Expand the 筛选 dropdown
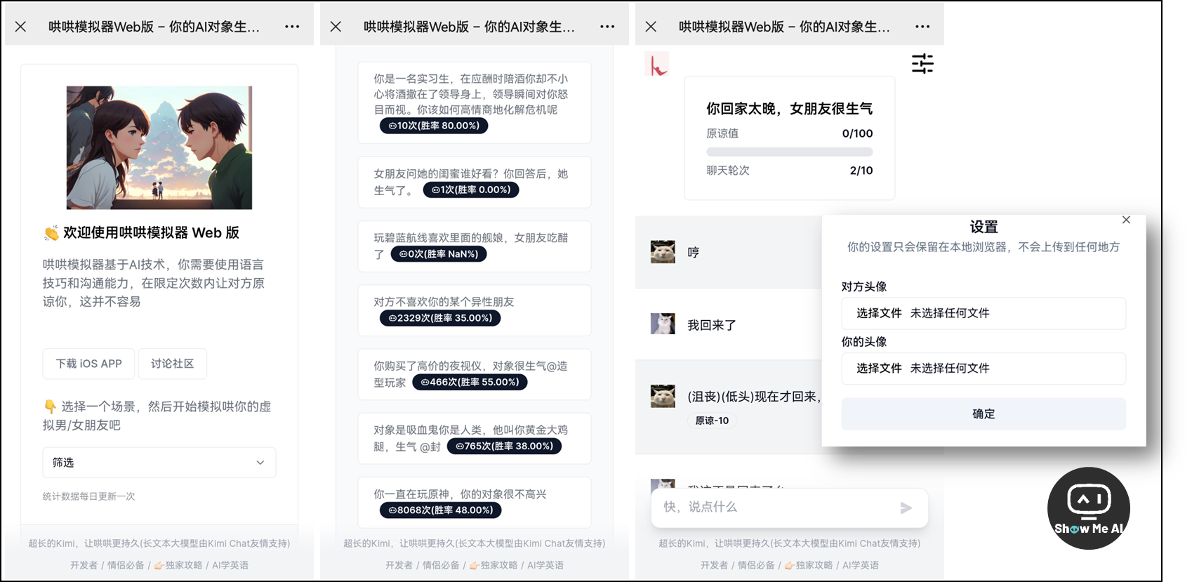The image size is (1192, 582). [159, 463]
